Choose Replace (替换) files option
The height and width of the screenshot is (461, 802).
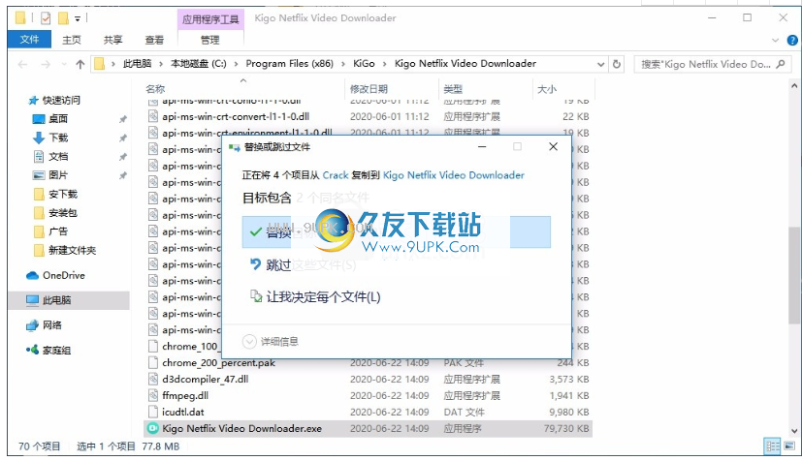coord(397,232)
